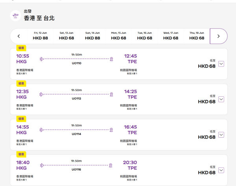This screenshot has height=186, width=236.
Task: Click flight number UO112
Action: pyautogui.click(x=76, y=99)
